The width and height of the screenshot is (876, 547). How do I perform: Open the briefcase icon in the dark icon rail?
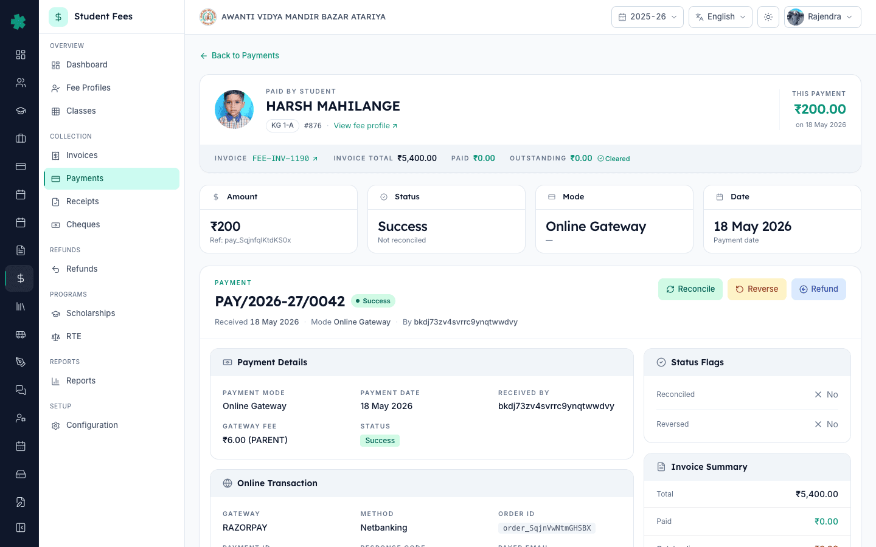[21, 139]
